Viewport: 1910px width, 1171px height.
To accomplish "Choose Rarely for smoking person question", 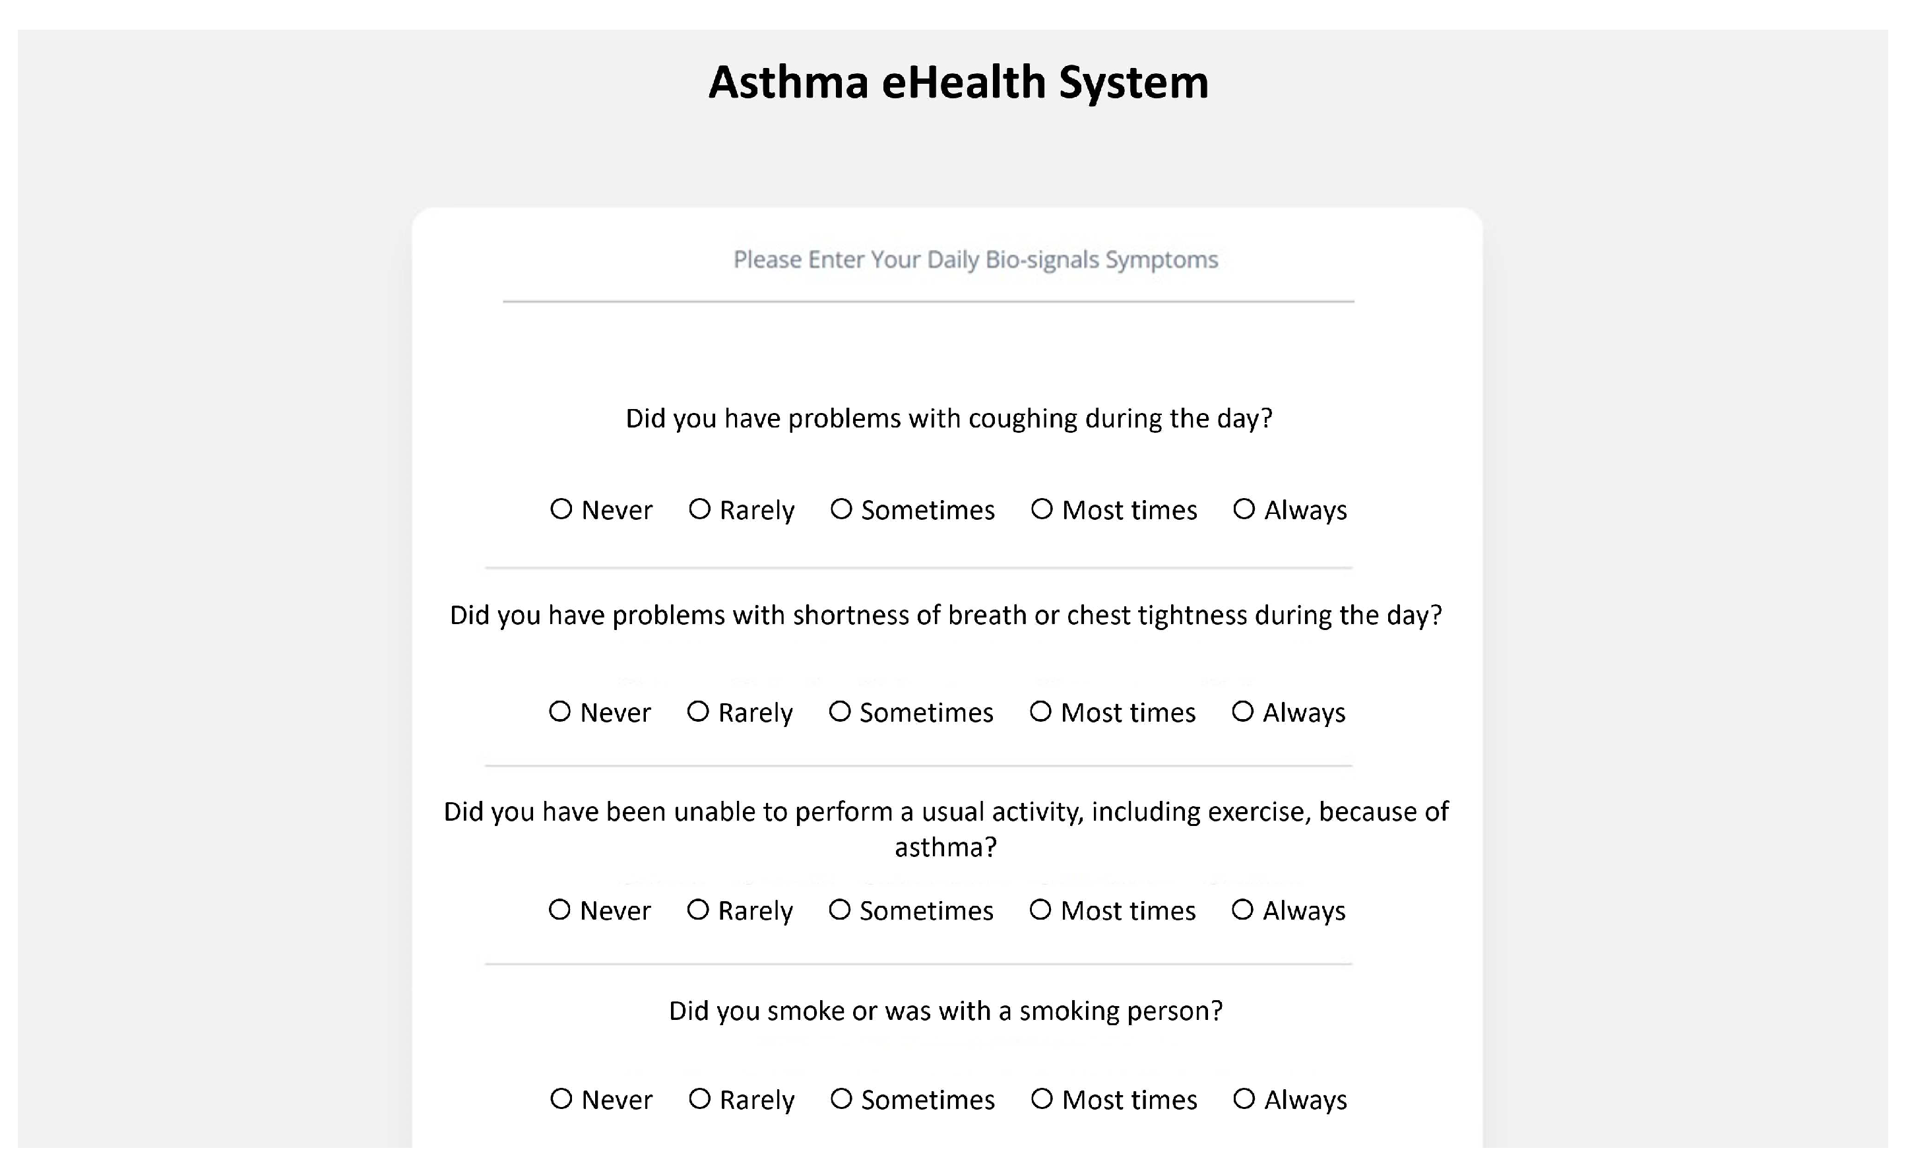I will point(699,1099).
